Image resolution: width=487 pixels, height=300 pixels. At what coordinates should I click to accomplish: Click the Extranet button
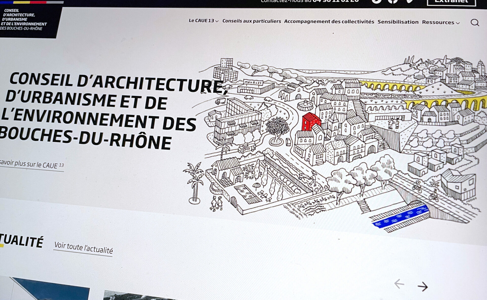451,2
